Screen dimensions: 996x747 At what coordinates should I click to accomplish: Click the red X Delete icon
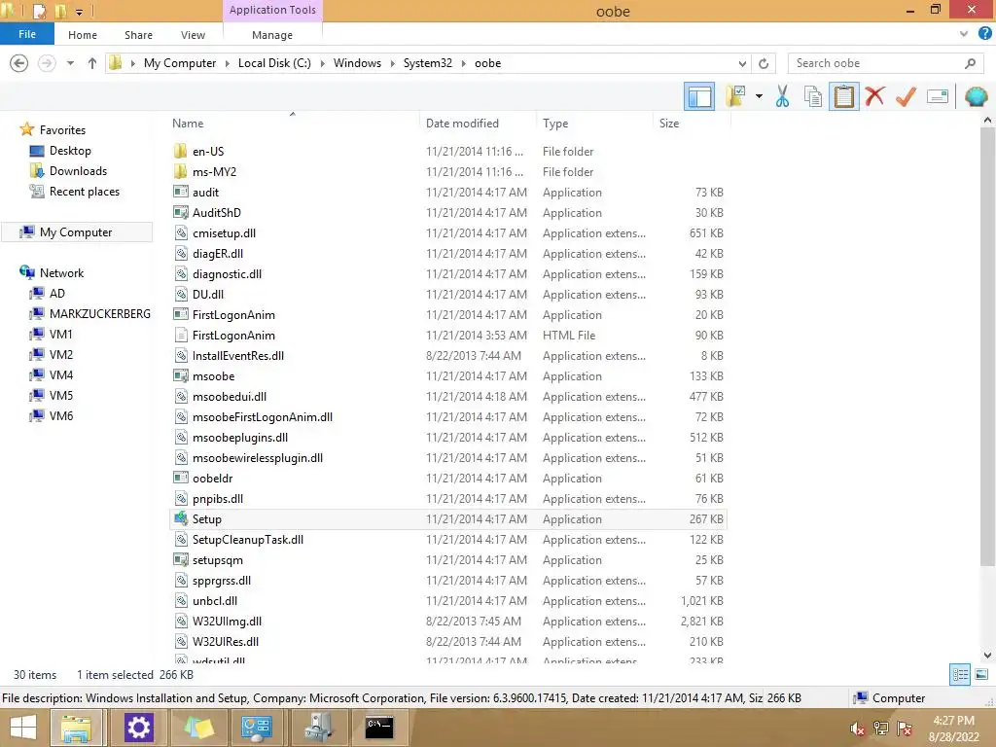(875, 96)
